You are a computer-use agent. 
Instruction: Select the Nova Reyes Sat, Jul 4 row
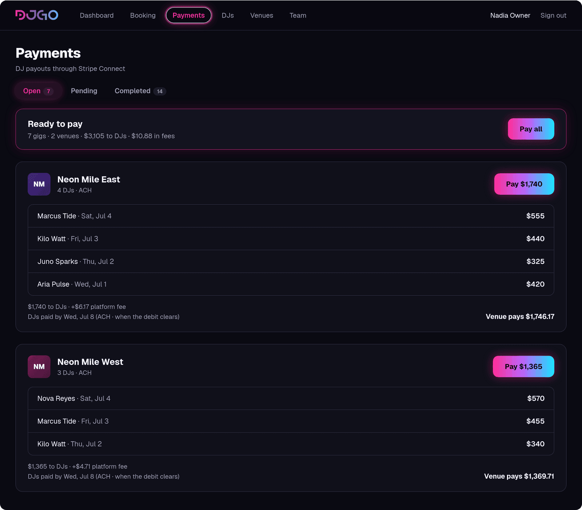tap(291, 399)
